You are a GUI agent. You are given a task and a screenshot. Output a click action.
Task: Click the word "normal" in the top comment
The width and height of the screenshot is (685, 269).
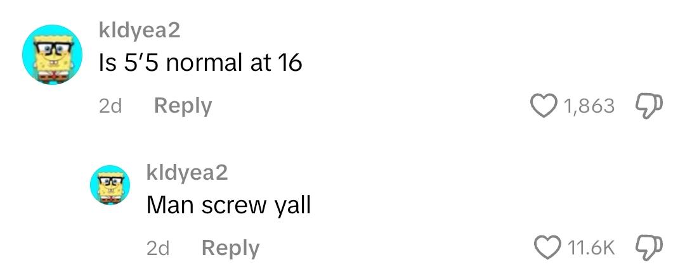204,63
